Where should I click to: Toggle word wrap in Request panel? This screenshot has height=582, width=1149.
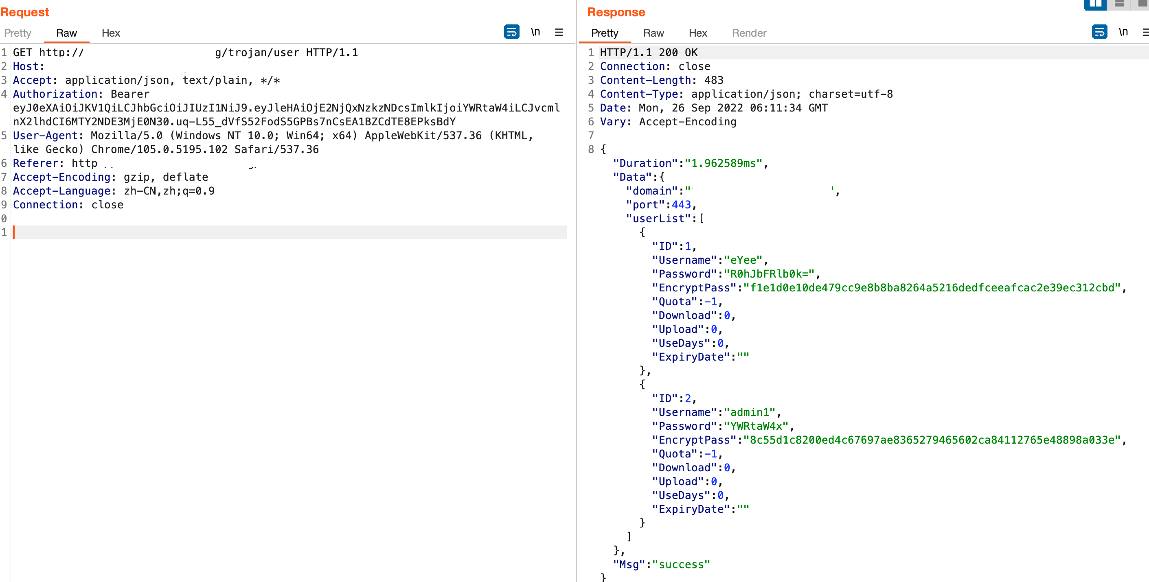click(x=511, y=32)
